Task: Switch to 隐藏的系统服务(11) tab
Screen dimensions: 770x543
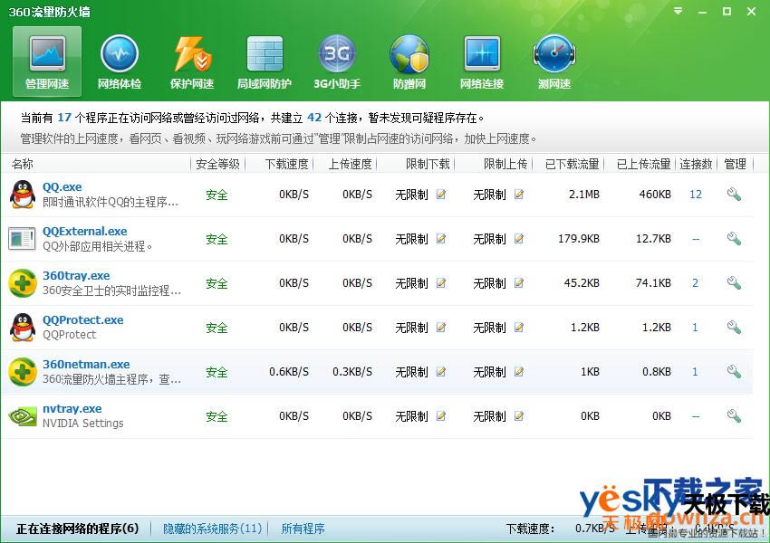Action: [212, 529]
